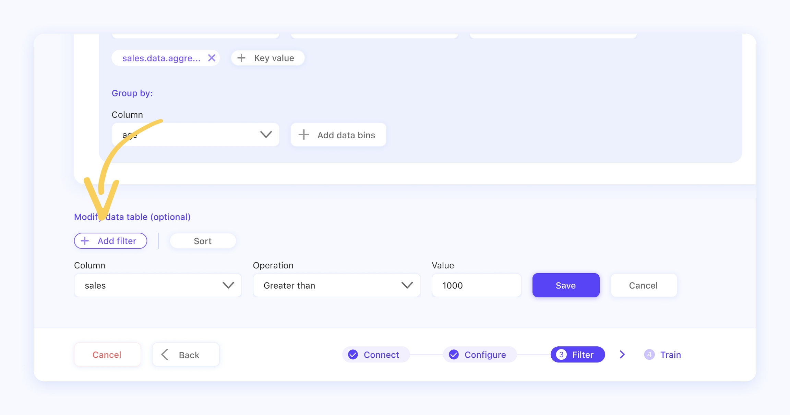Screen dimensions: 790x415
Task: Click the Back arrow icon
Action: 165,355
